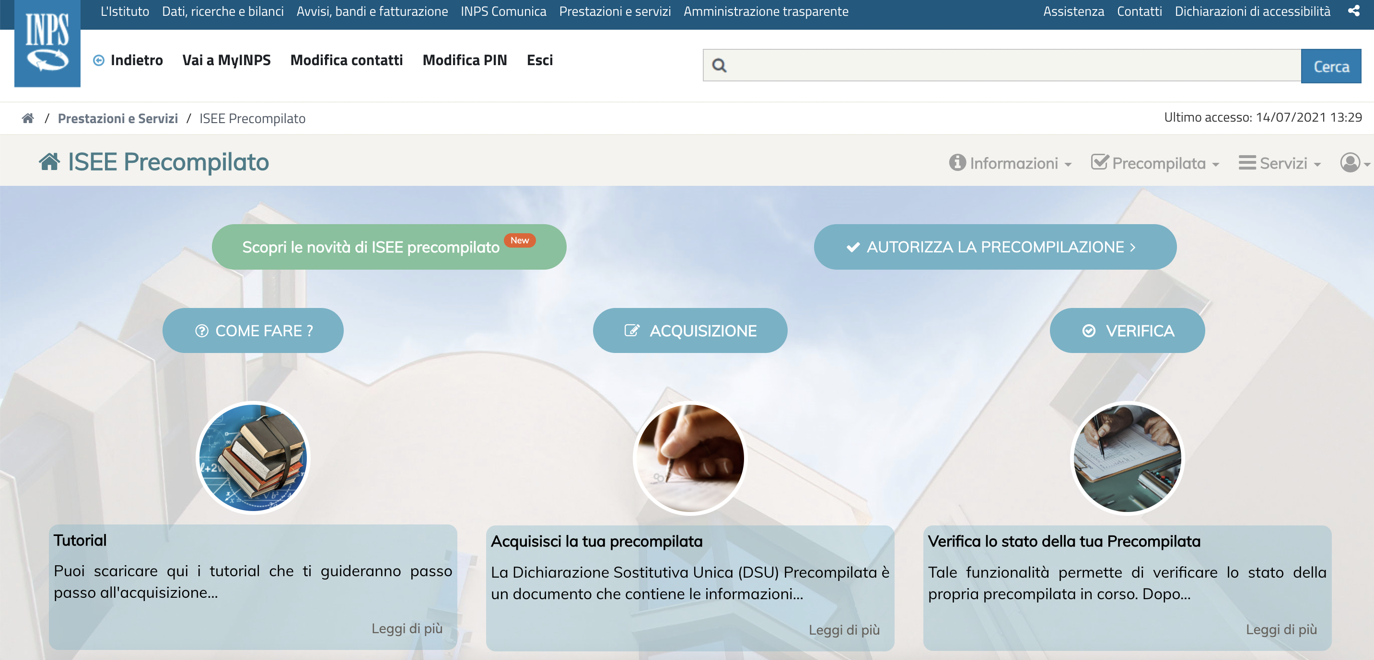1374x660 pixels.
Task: Log out with Esci
Action: click(540, 60)
